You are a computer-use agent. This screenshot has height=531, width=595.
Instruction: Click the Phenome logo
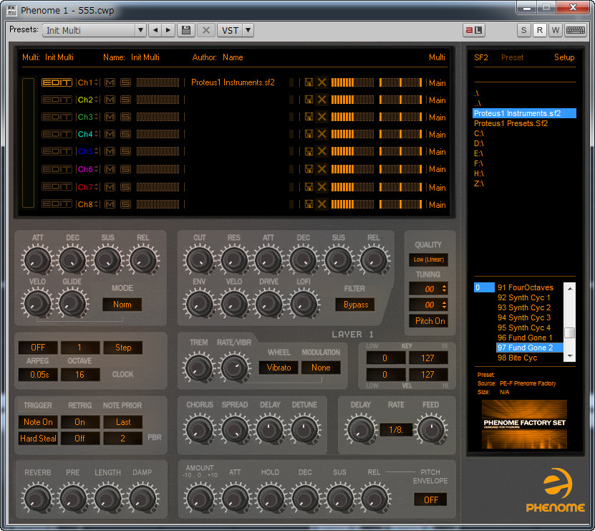(555, 490)
